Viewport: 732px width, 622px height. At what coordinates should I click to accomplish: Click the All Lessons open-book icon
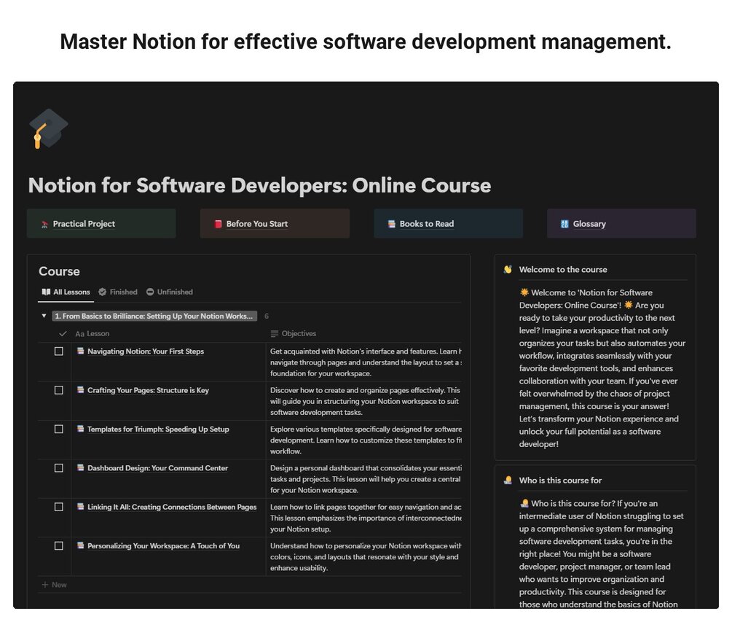(x=46, y=292)
